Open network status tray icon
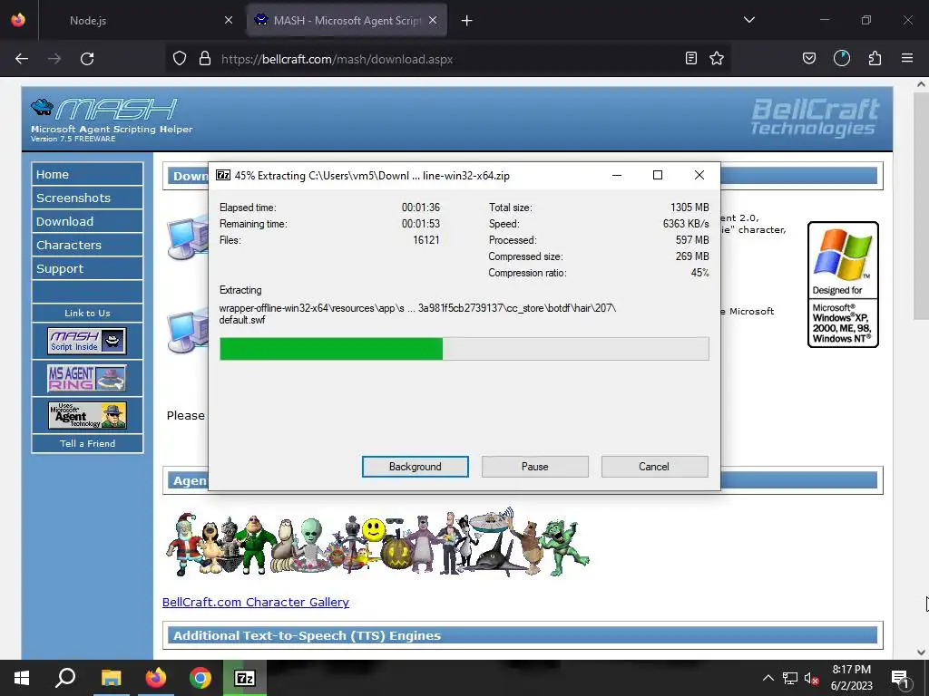 coord(790,678)
